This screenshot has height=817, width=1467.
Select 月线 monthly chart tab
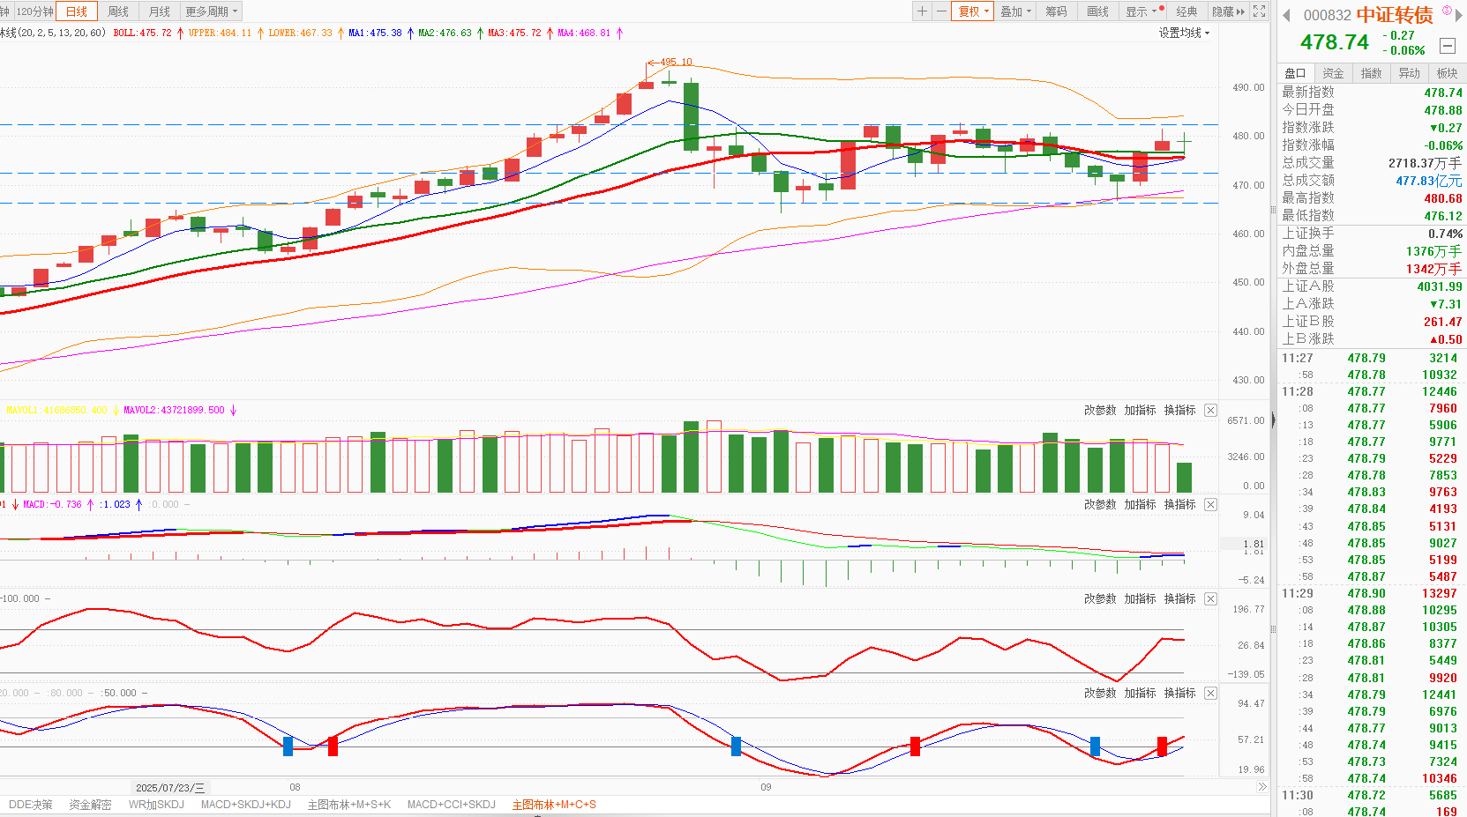tap(160, 11)
